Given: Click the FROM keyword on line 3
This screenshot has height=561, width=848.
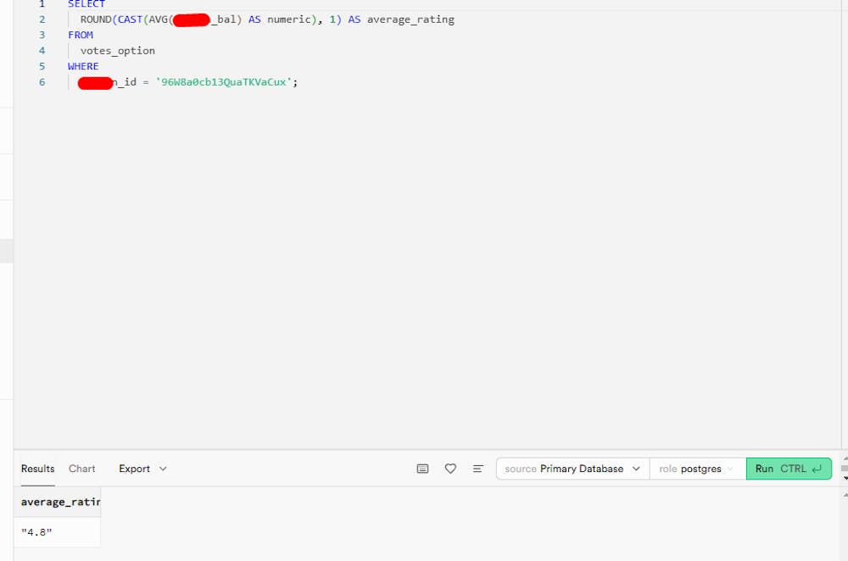Looking at the screenshot, I should [80, 35].
